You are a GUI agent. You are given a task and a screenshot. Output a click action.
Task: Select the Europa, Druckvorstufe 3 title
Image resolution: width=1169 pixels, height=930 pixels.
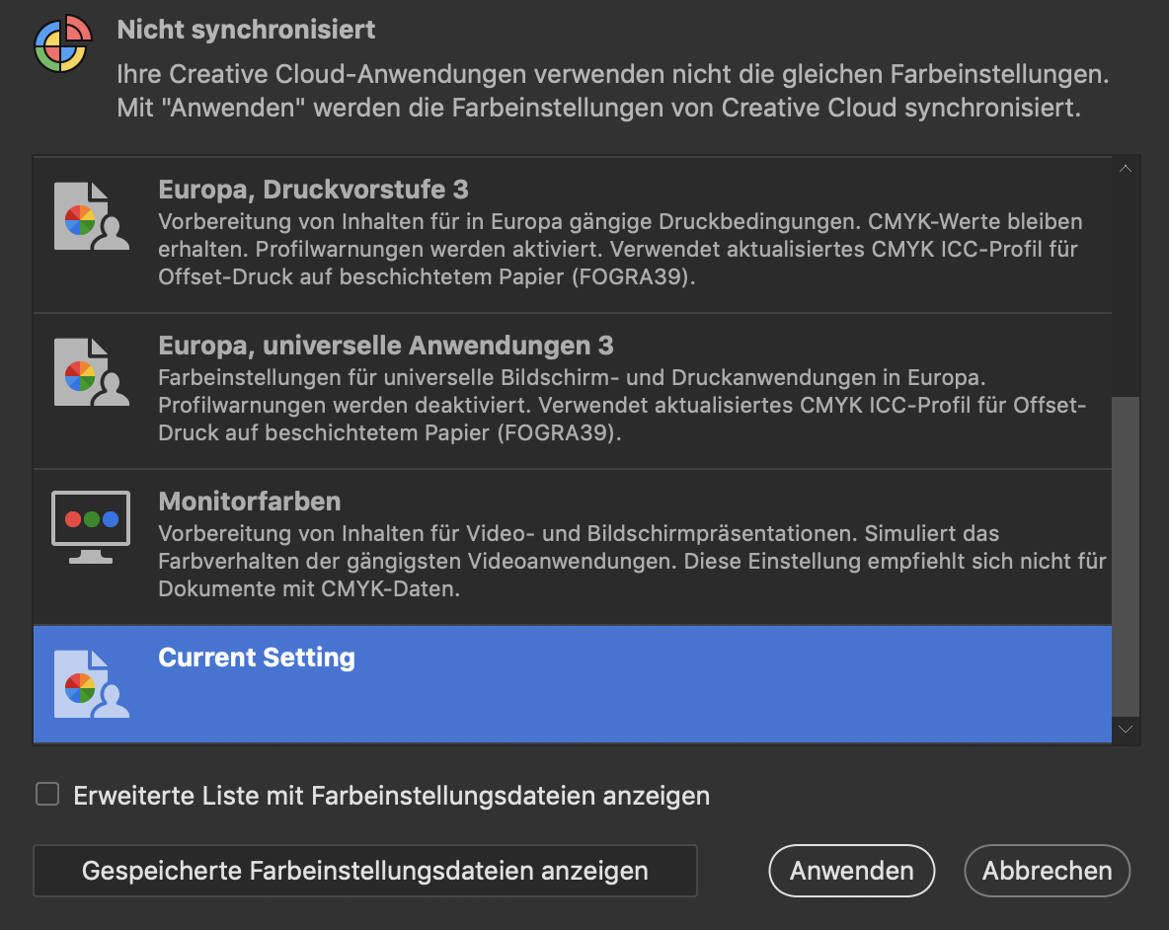pyautogui.click(x=313, y=189)
